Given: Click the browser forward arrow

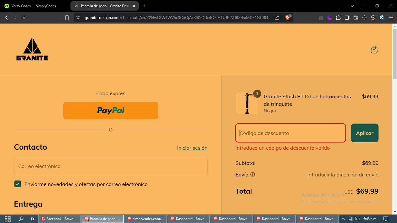Looking at the screenshot, I should 15,17.
